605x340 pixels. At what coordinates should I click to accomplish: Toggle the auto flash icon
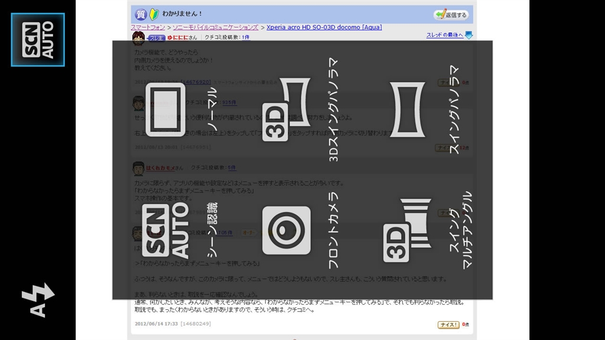point(38,300)
